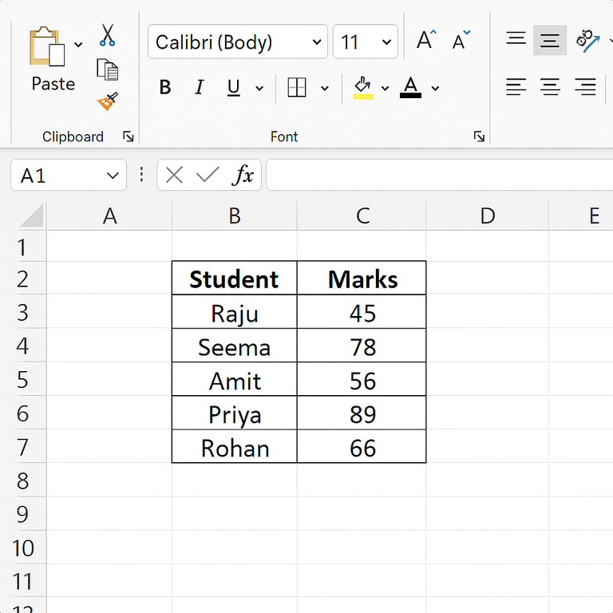Click the Increase Font Size icon

tap(426, 39)
